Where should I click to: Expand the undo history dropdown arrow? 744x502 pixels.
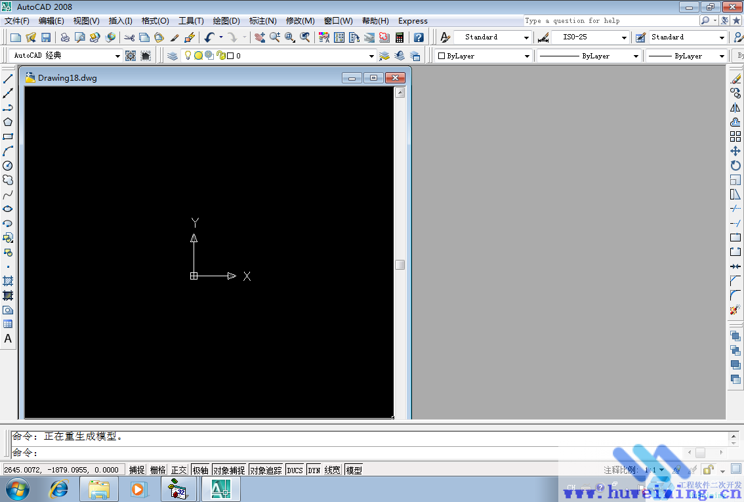coord(220,37)
